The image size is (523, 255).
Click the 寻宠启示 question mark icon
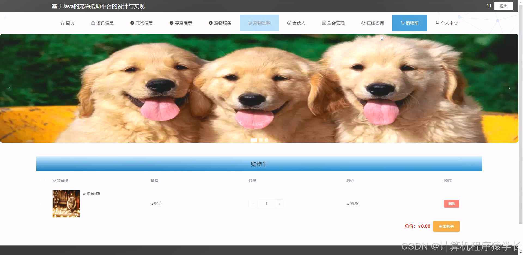pos(171,23)
